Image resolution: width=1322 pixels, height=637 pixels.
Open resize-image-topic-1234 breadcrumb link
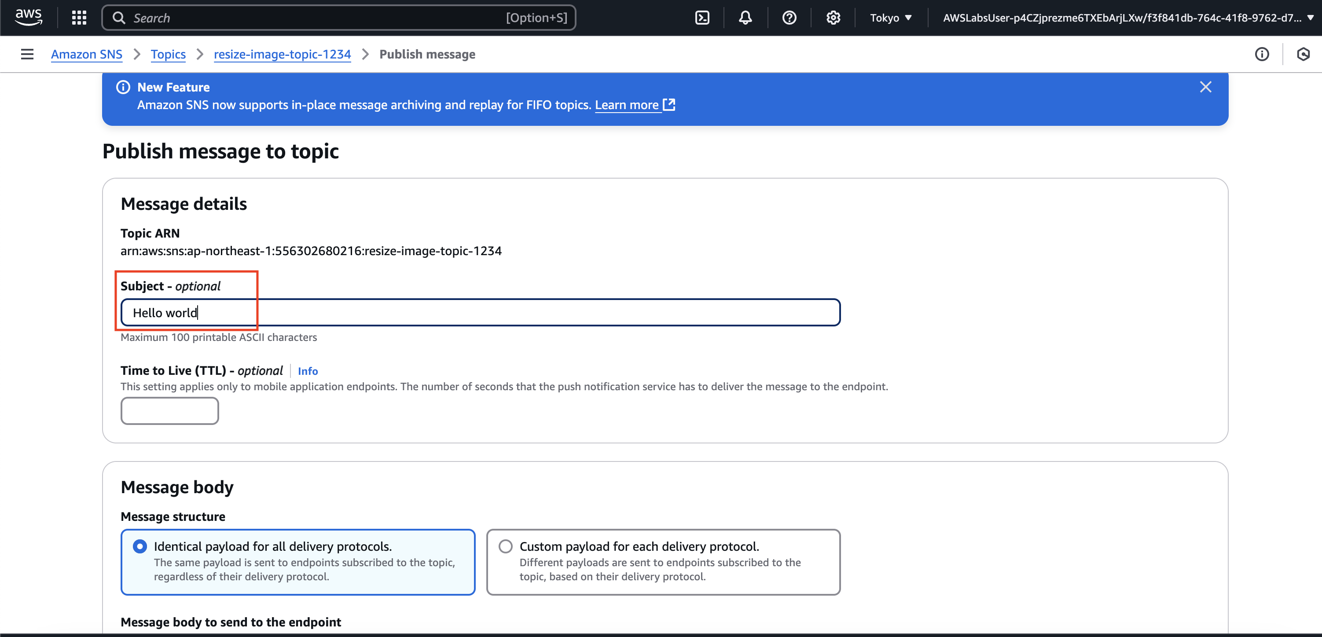pyautogui.click(x=282, y=55)
